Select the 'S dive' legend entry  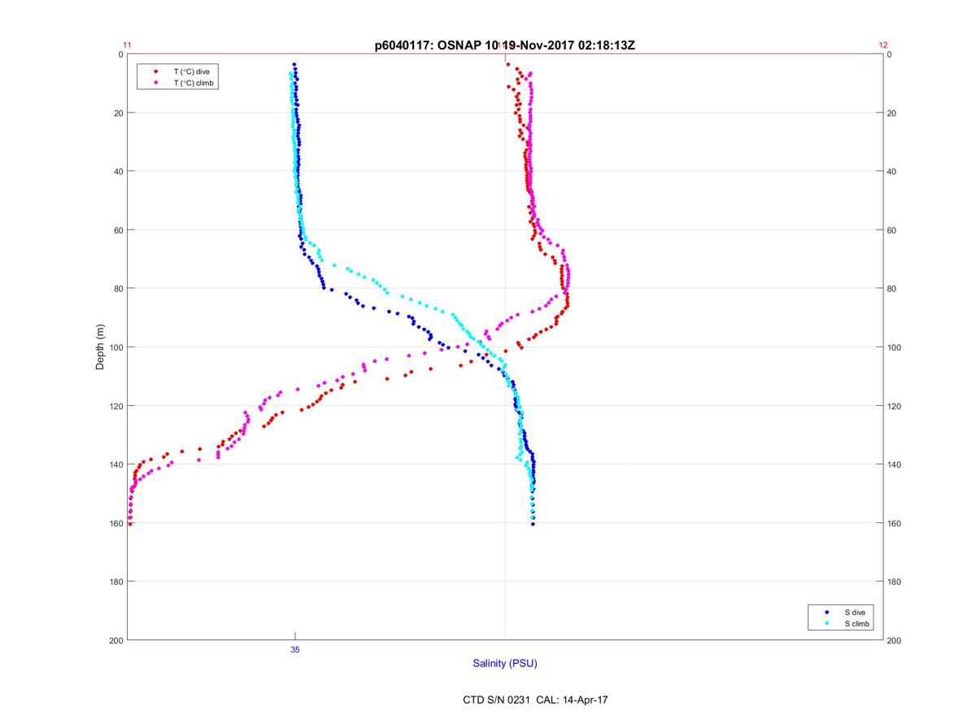coord(855,612)
